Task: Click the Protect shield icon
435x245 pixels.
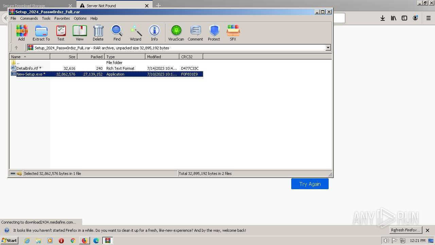Action: tap(214, 33)
